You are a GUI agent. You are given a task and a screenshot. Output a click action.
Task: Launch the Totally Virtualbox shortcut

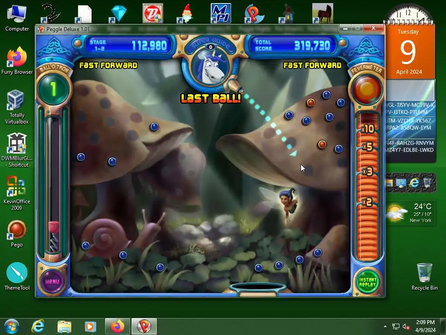(x=17, y=106)
